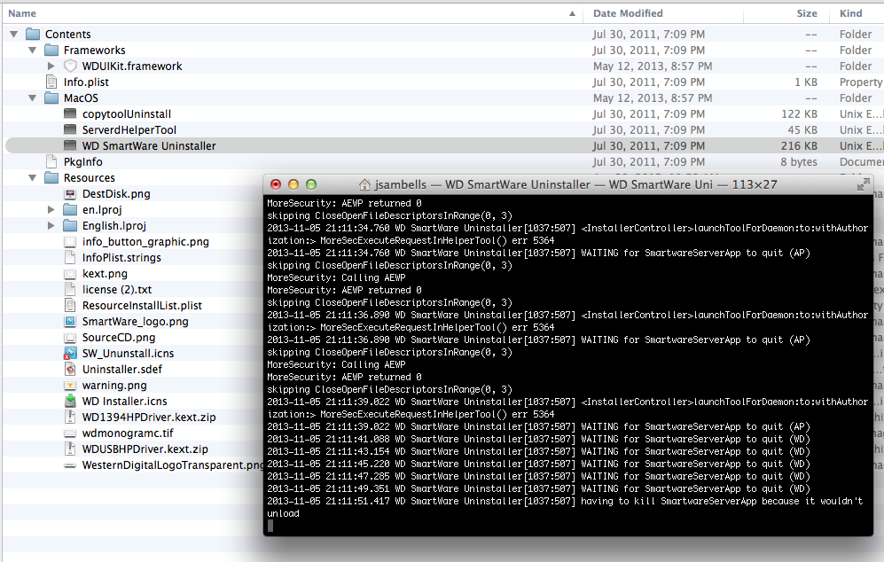The width and height of the screenshot is (884, 562).
Task: Click the WD SmartWare Uninstaller executable icon
Action: tap(70, 145)
